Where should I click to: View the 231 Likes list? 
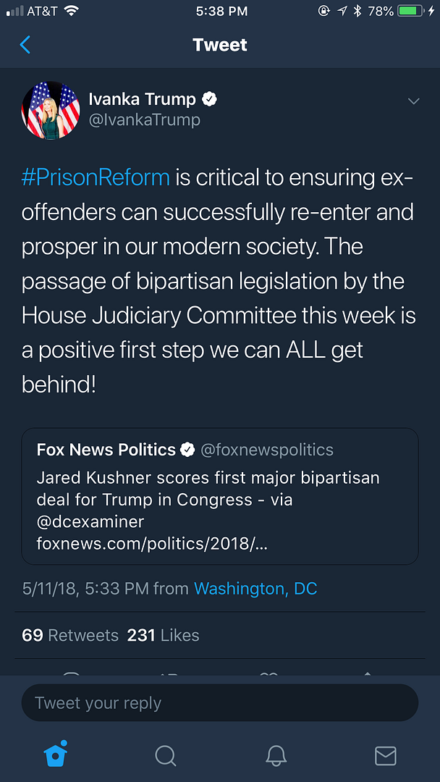pos(163,635)
